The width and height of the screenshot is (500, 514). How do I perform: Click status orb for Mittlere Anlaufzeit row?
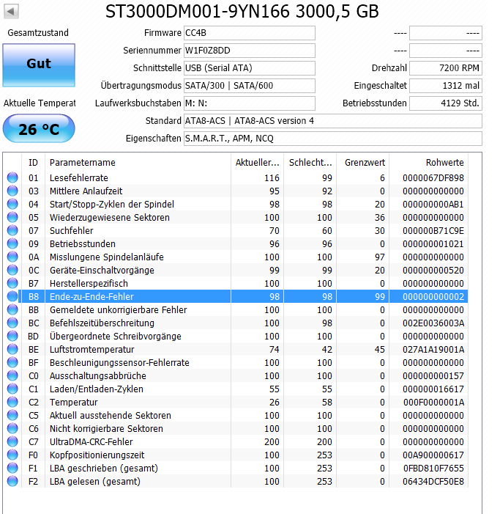(12, 191)
